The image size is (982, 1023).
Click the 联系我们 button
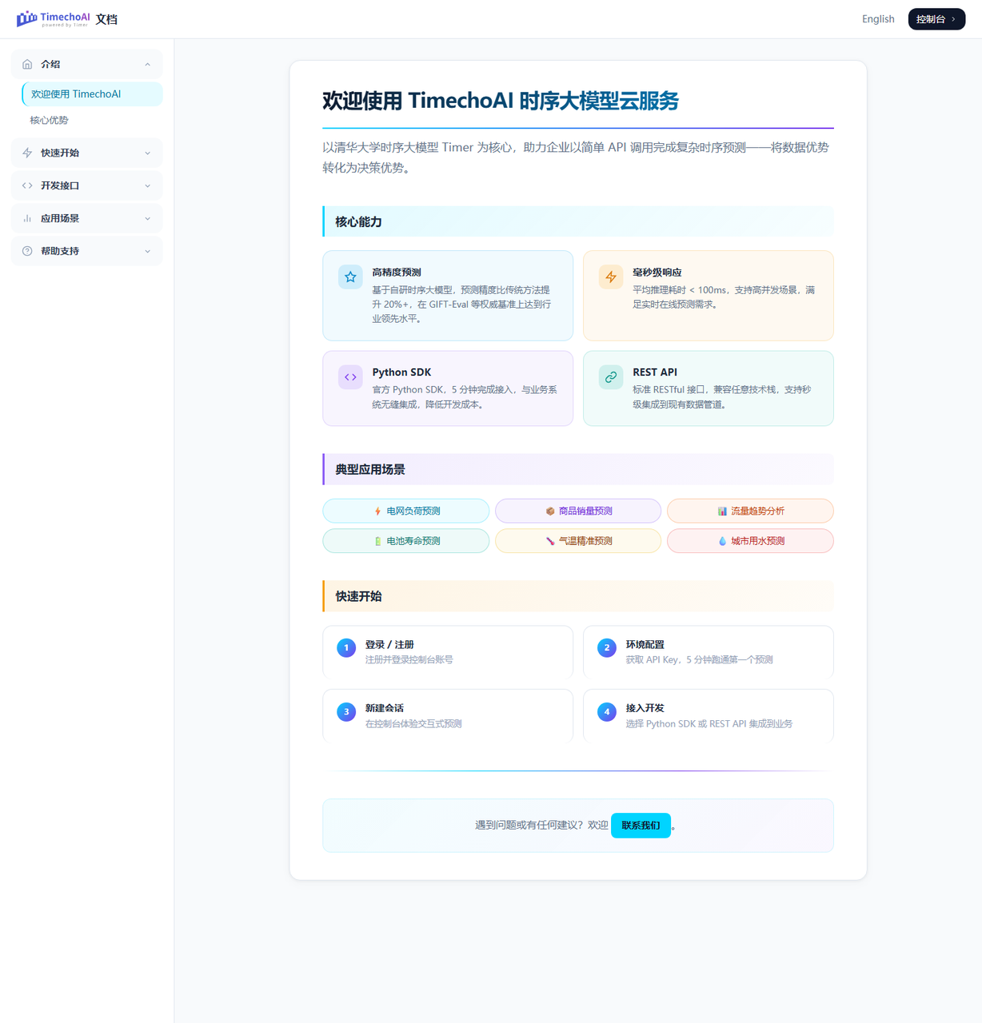[x=641, y=825]
